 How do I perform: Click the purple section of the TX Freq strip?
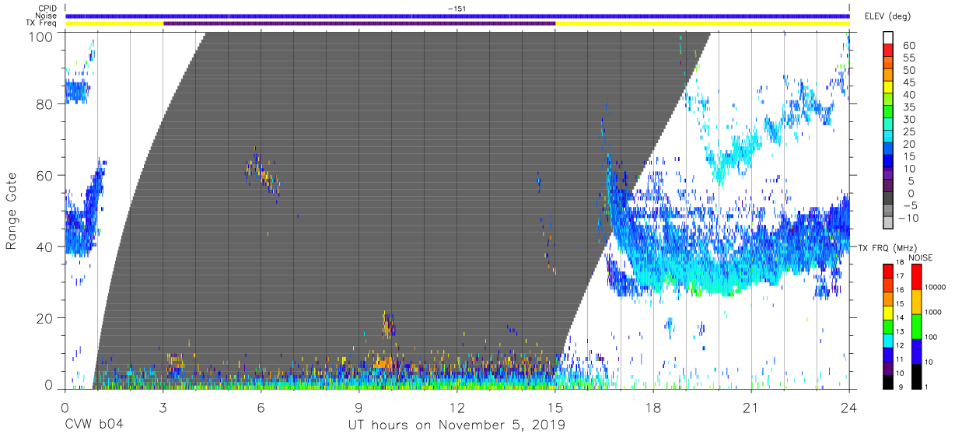point(359,23)
